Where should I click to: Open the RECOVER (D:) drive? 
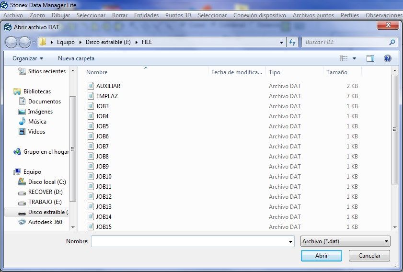40,192
